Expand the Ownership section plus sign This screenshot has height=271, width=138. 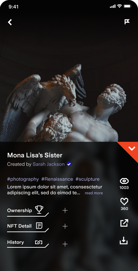[x=65, y=210]
